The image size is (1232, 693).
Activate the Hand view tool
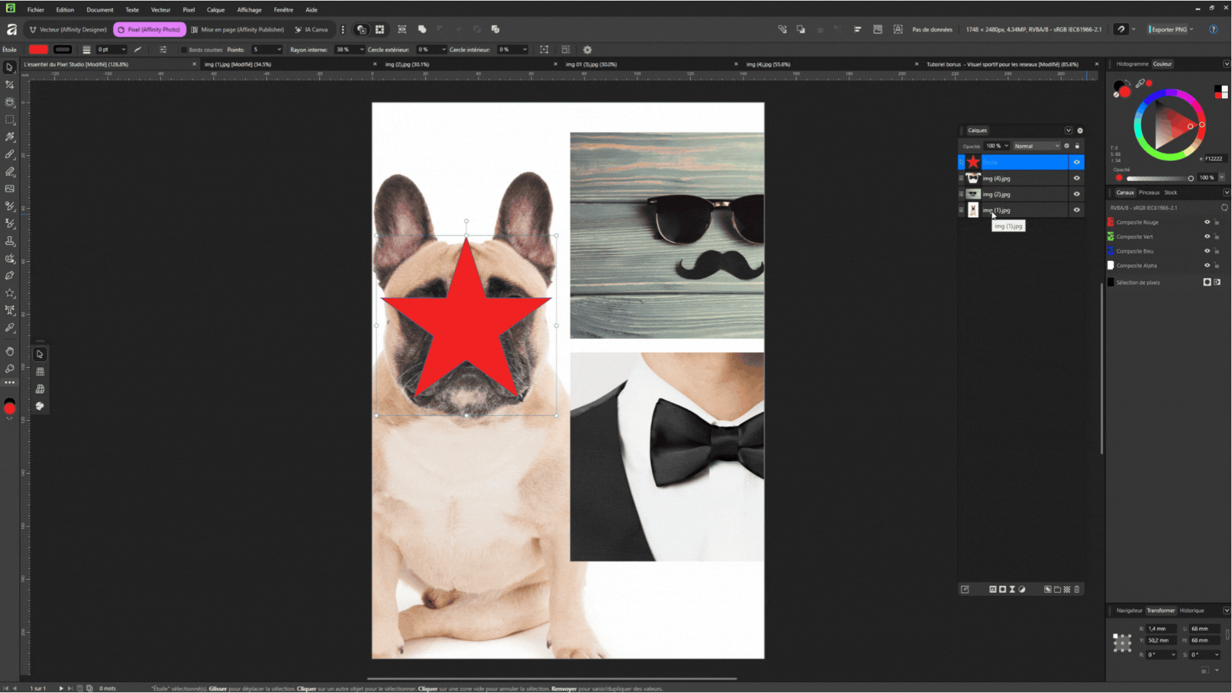[x=10, y=351]
